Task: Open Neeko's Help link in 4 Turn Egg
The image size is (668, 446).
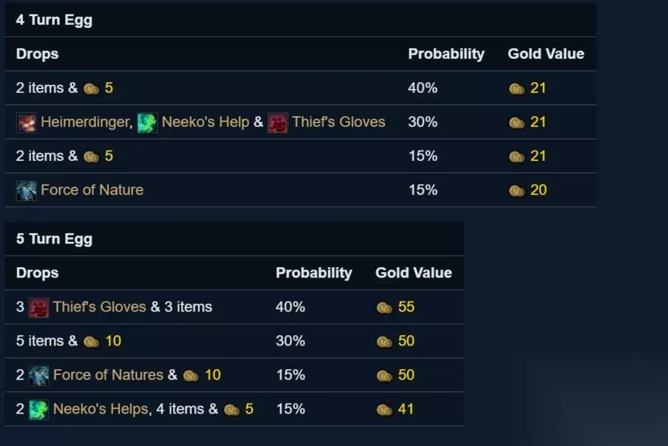Action: 205,122
